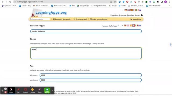
Task: Open the Wix HTML Editor bookmark
Action: 153,6
